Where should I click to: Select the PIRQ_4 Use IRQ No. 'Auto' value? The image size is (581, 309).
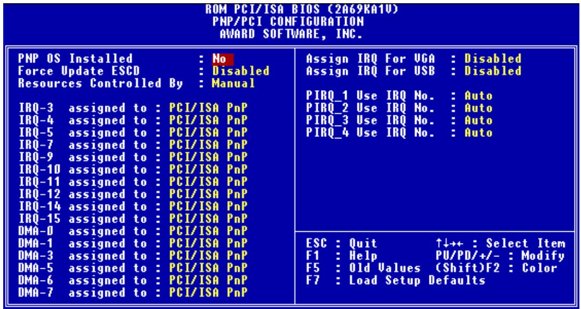point(478,133)
